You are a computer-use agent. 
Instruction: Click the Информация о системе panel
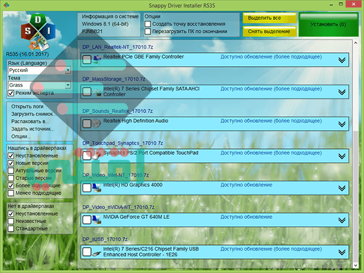pyautogui.click(x=109, y=24)
